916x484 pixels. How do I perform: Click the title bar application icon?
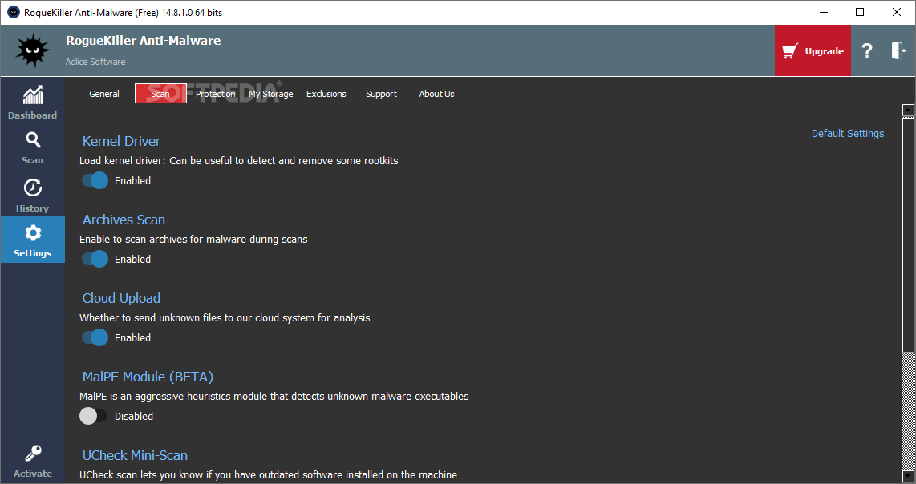click(14, 12)
